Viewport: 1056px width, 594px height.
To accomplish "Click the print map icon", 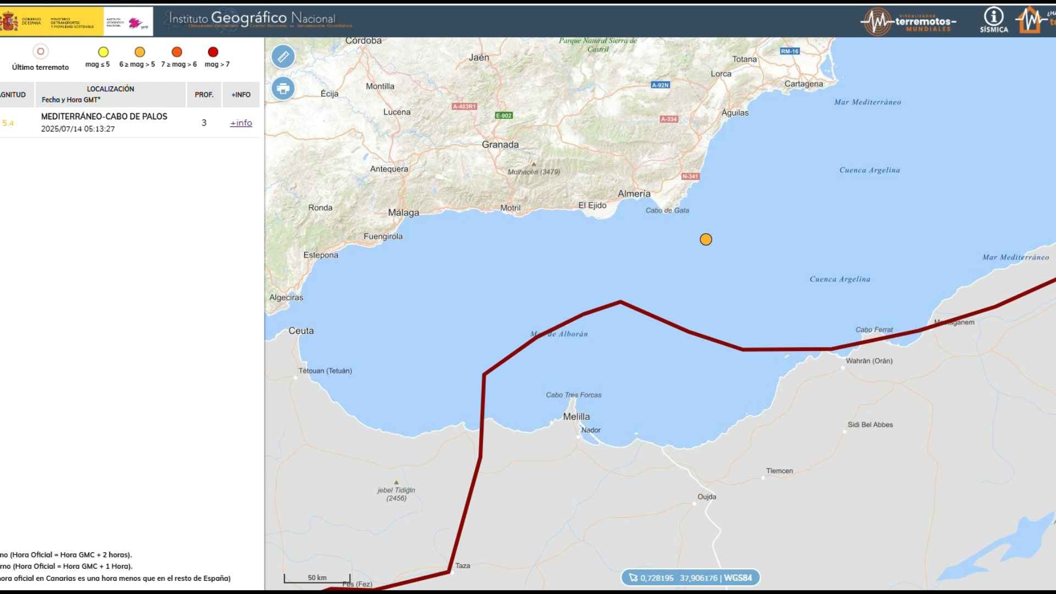I will (x=283, y=89).
